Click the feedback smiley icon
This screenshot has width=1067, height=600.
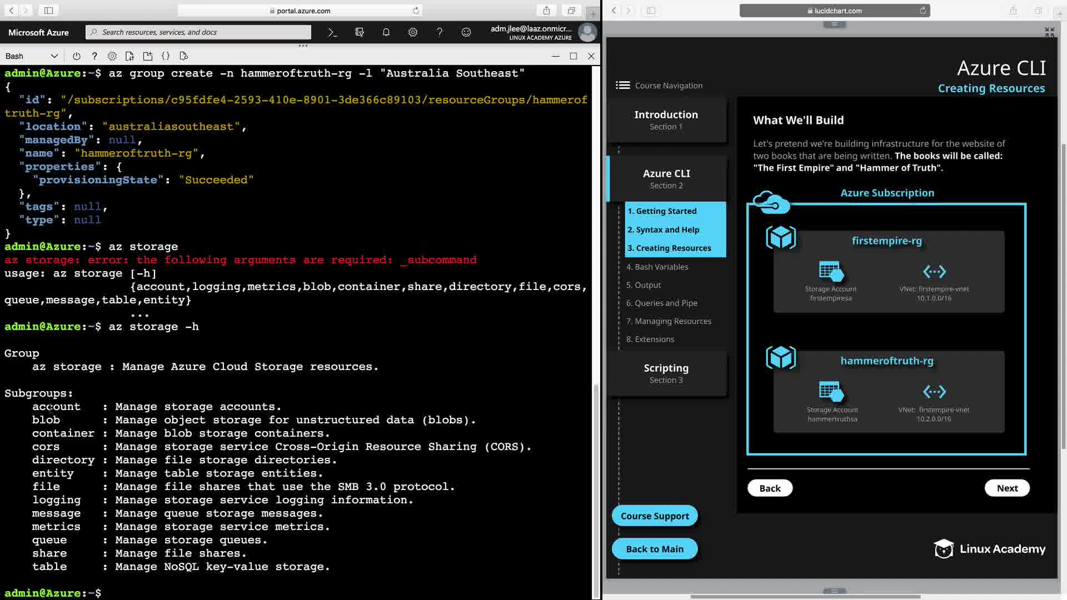coord(466,32)
